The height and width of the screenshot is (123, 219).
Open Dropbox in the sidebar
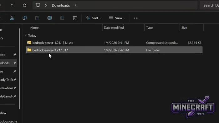pyautogui.click(x=3, y=113)
